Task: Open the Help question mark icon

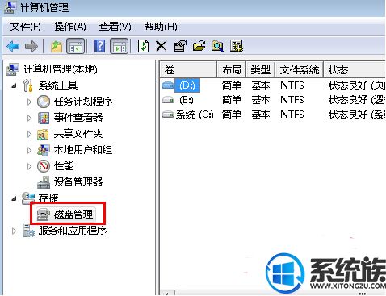Action: point(100,46)
